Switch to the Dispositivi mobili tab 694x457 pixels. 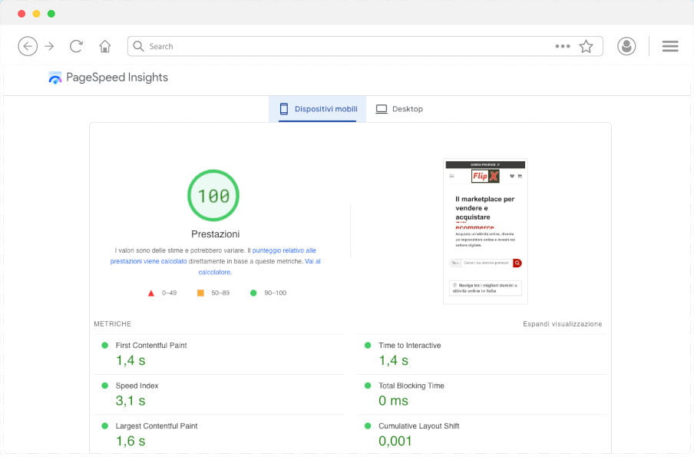[318, 109]
